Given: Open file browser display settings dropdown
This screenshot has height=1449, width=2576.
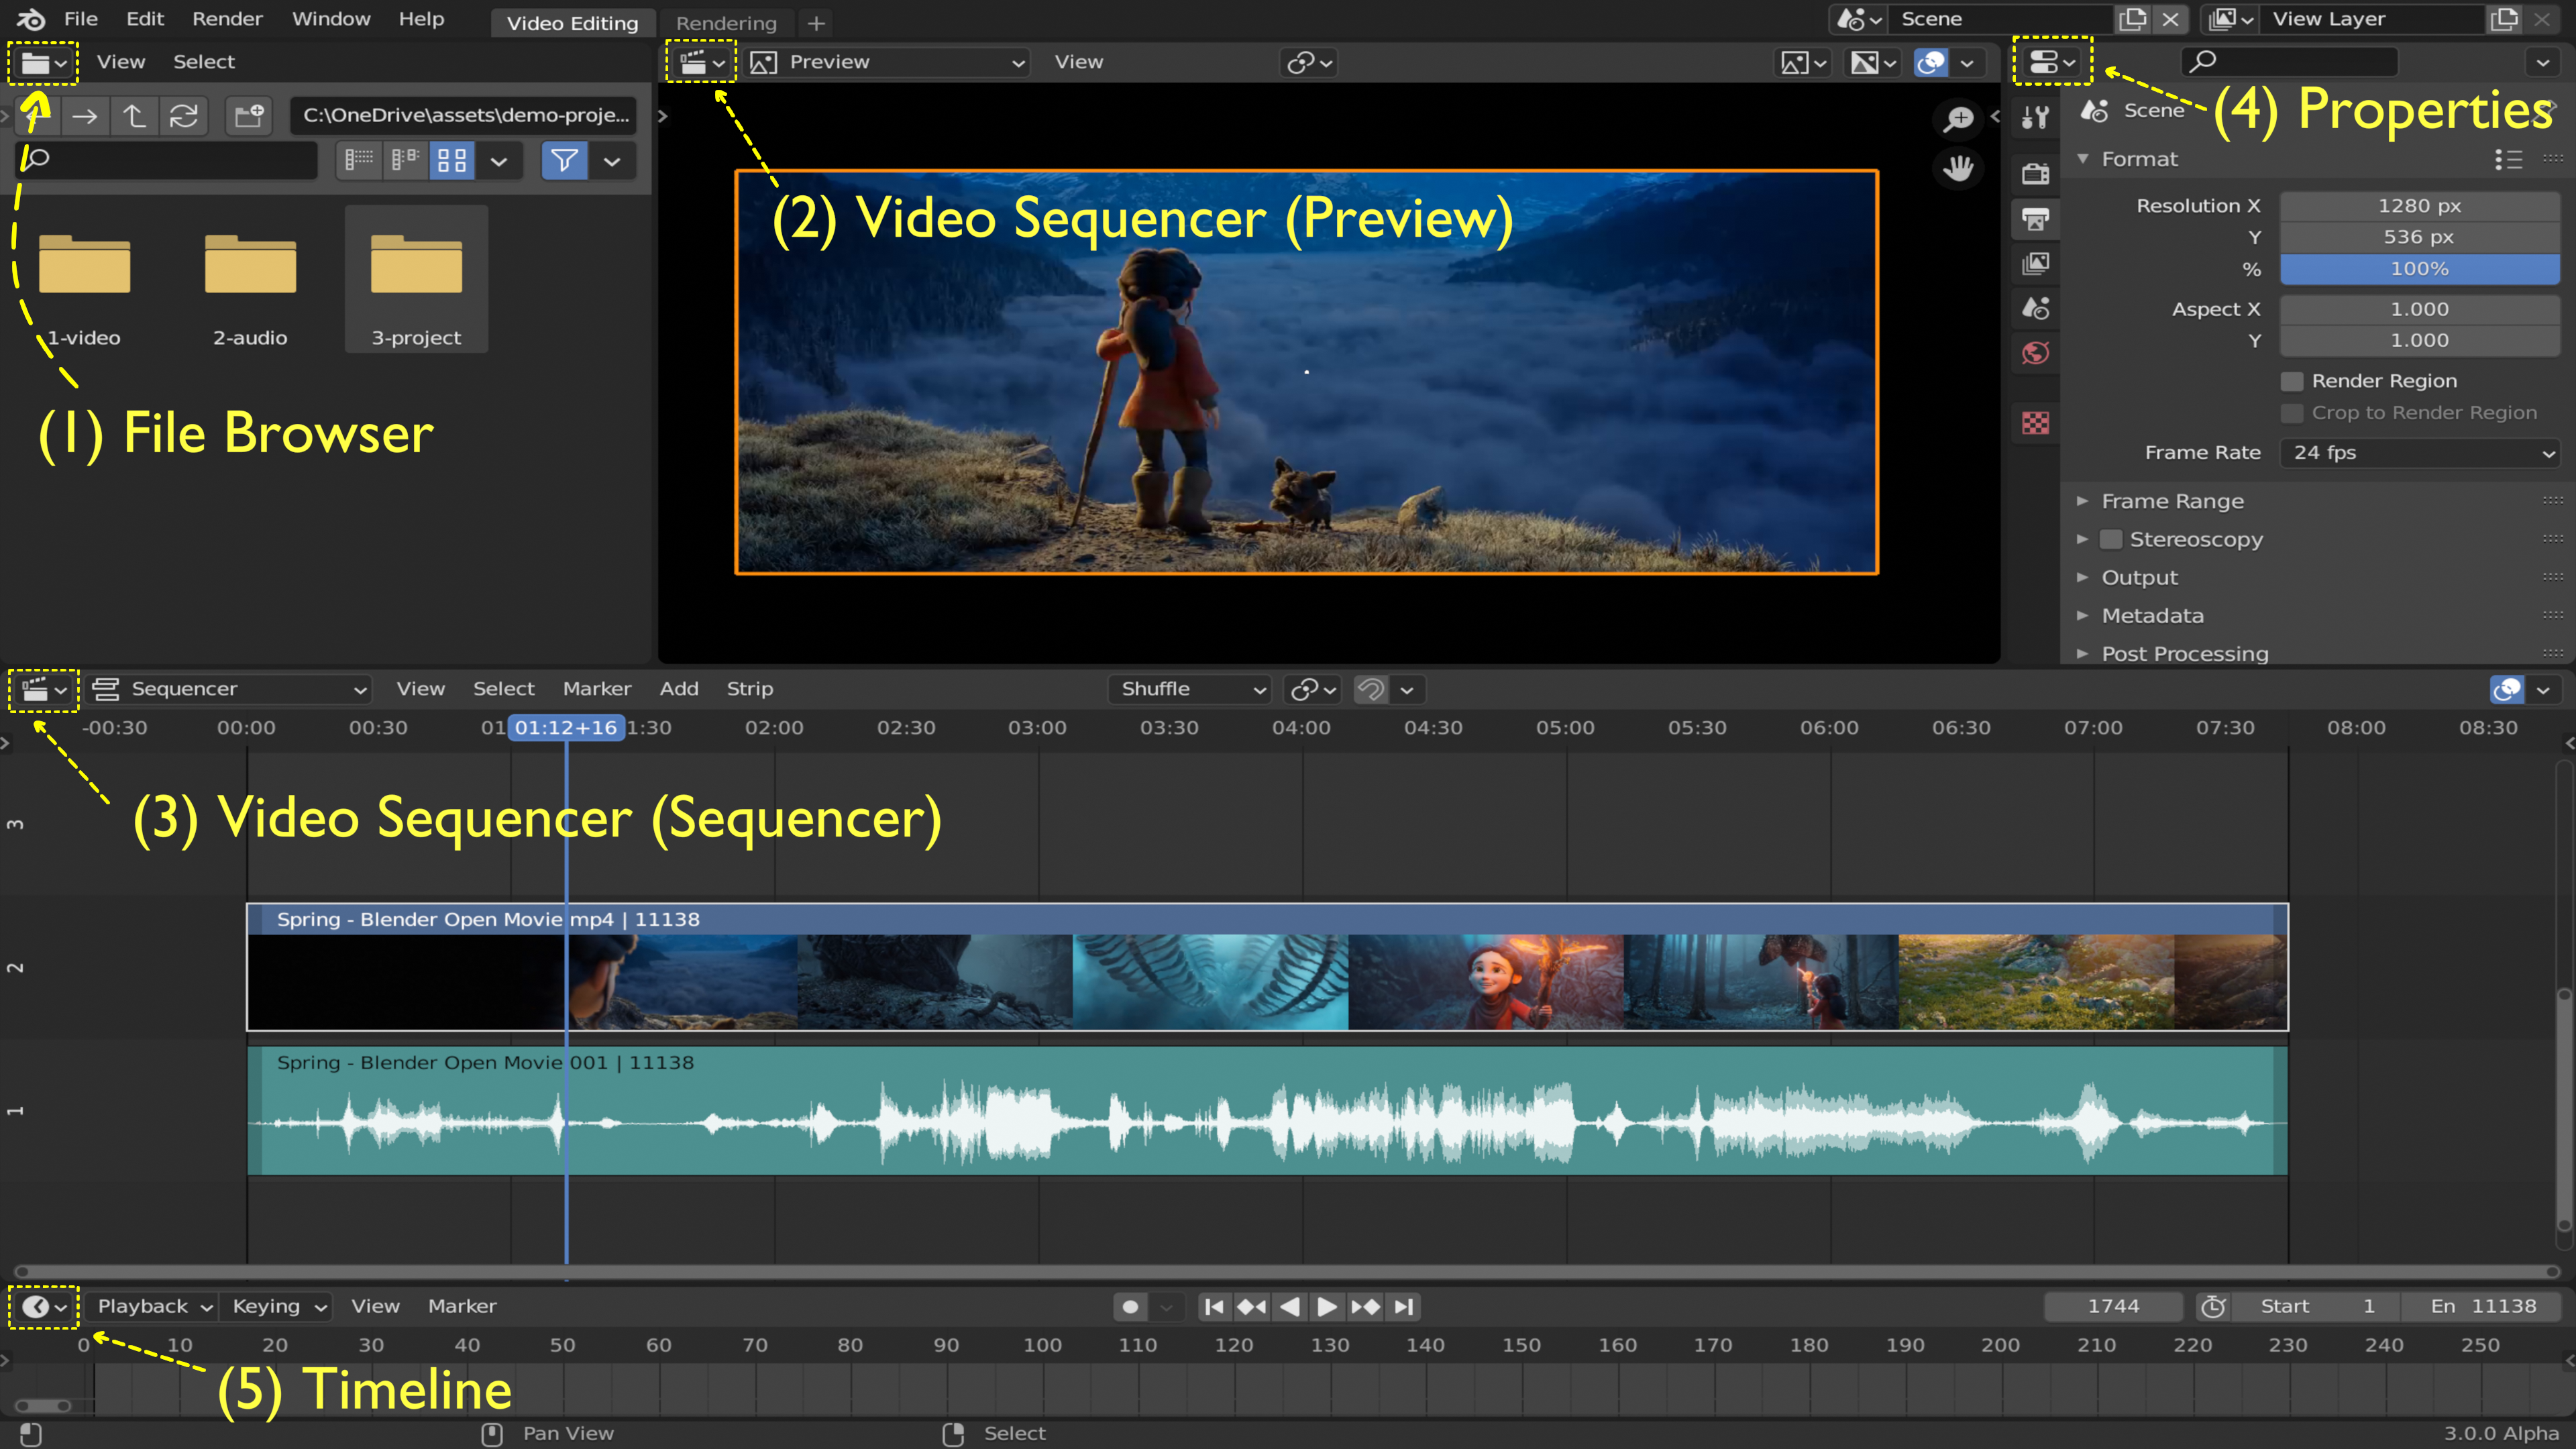Looking at the screenshot, I should [x=499, y=160].
